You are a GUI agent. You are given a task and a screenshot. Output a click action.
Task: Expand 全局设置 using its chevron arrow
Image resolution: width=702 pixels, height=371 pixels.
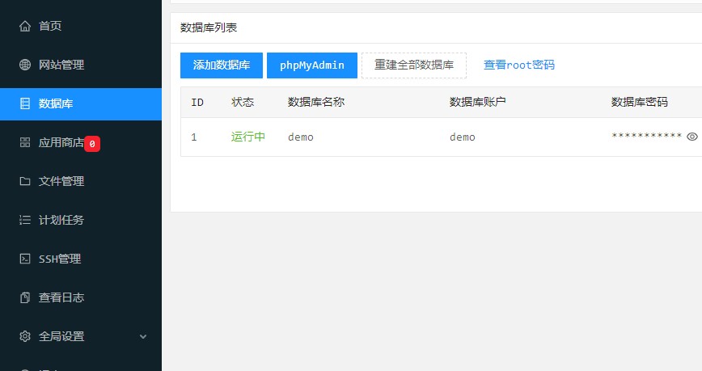(x=143, y=336)
